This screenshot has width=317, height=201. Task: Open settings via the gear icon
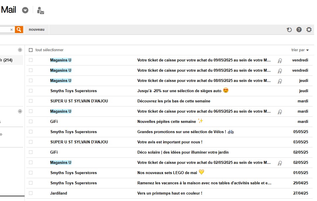309,30
